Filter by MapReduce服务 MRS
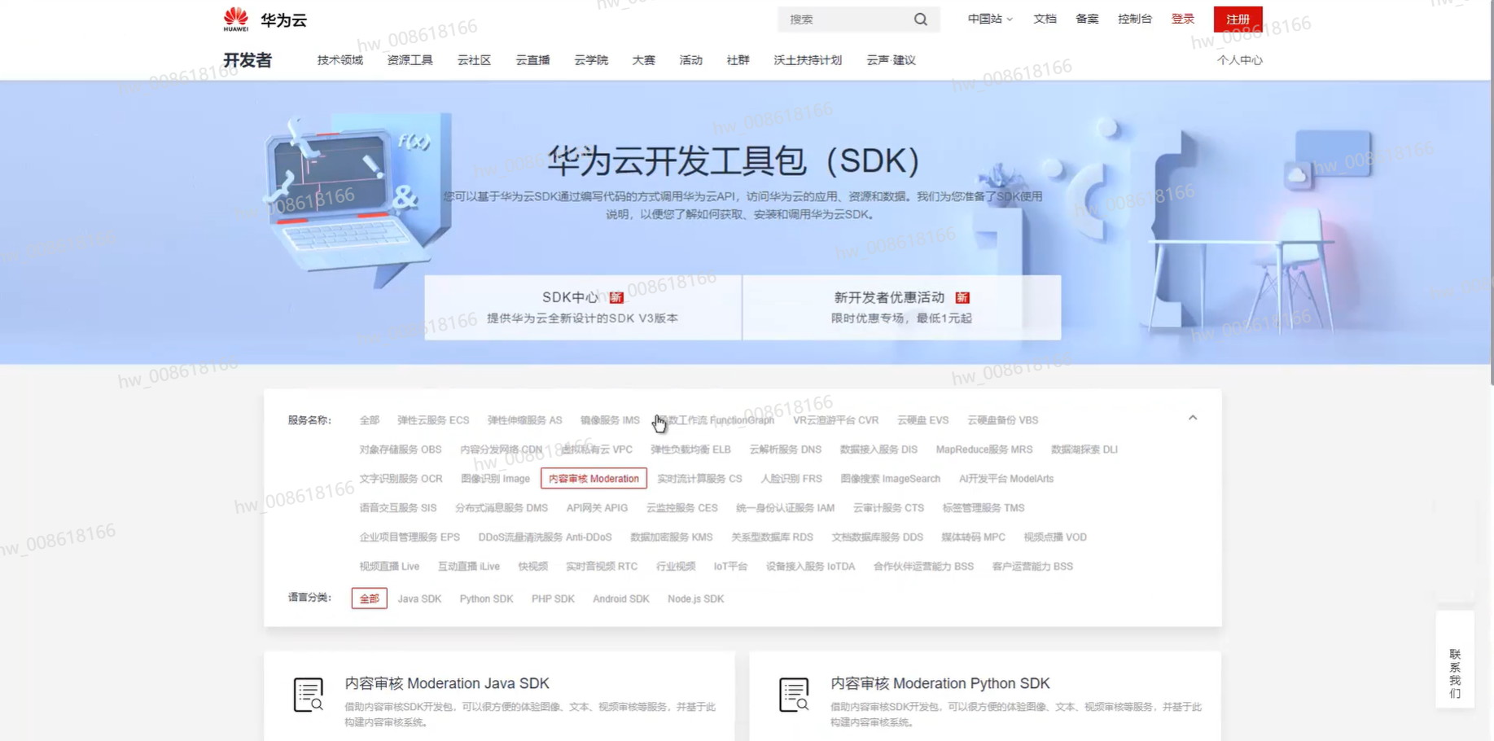Viewport: 1494px width, 741px height. pos(984,449)
